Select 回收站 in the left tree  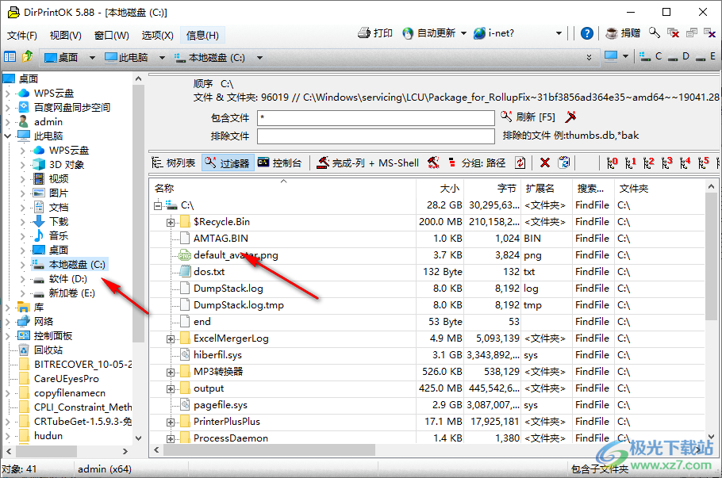(x=48, y=350)
